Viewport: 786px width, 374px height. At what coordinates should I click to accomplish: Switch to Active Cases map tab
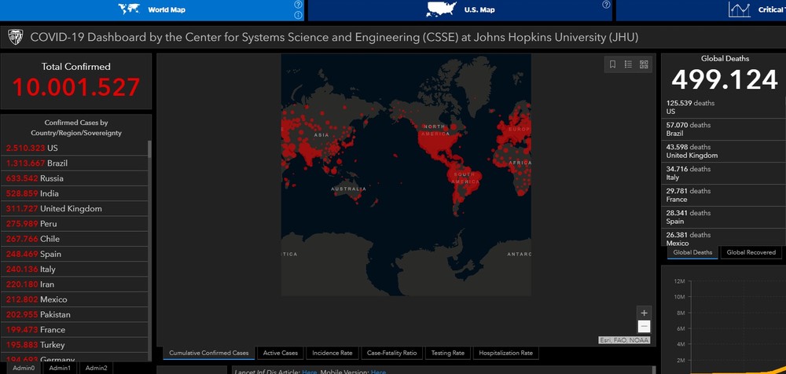280,353
